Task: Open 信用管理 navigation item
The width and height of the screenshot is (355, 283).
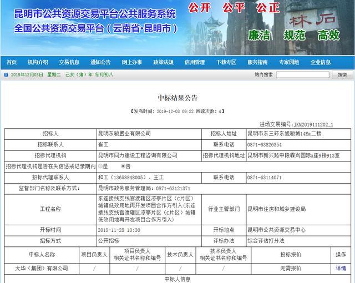Action: [195, 62]
